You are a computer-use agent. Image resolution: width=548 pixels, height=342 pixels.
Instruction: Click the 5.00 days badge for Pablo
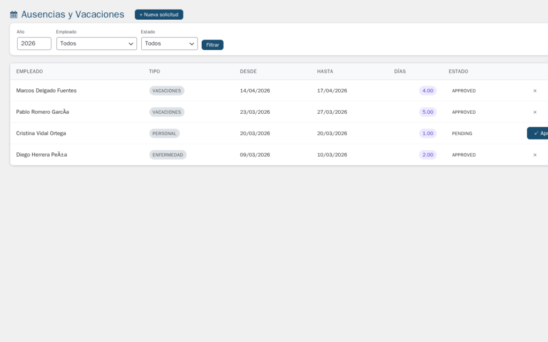[x=428, y=112]
